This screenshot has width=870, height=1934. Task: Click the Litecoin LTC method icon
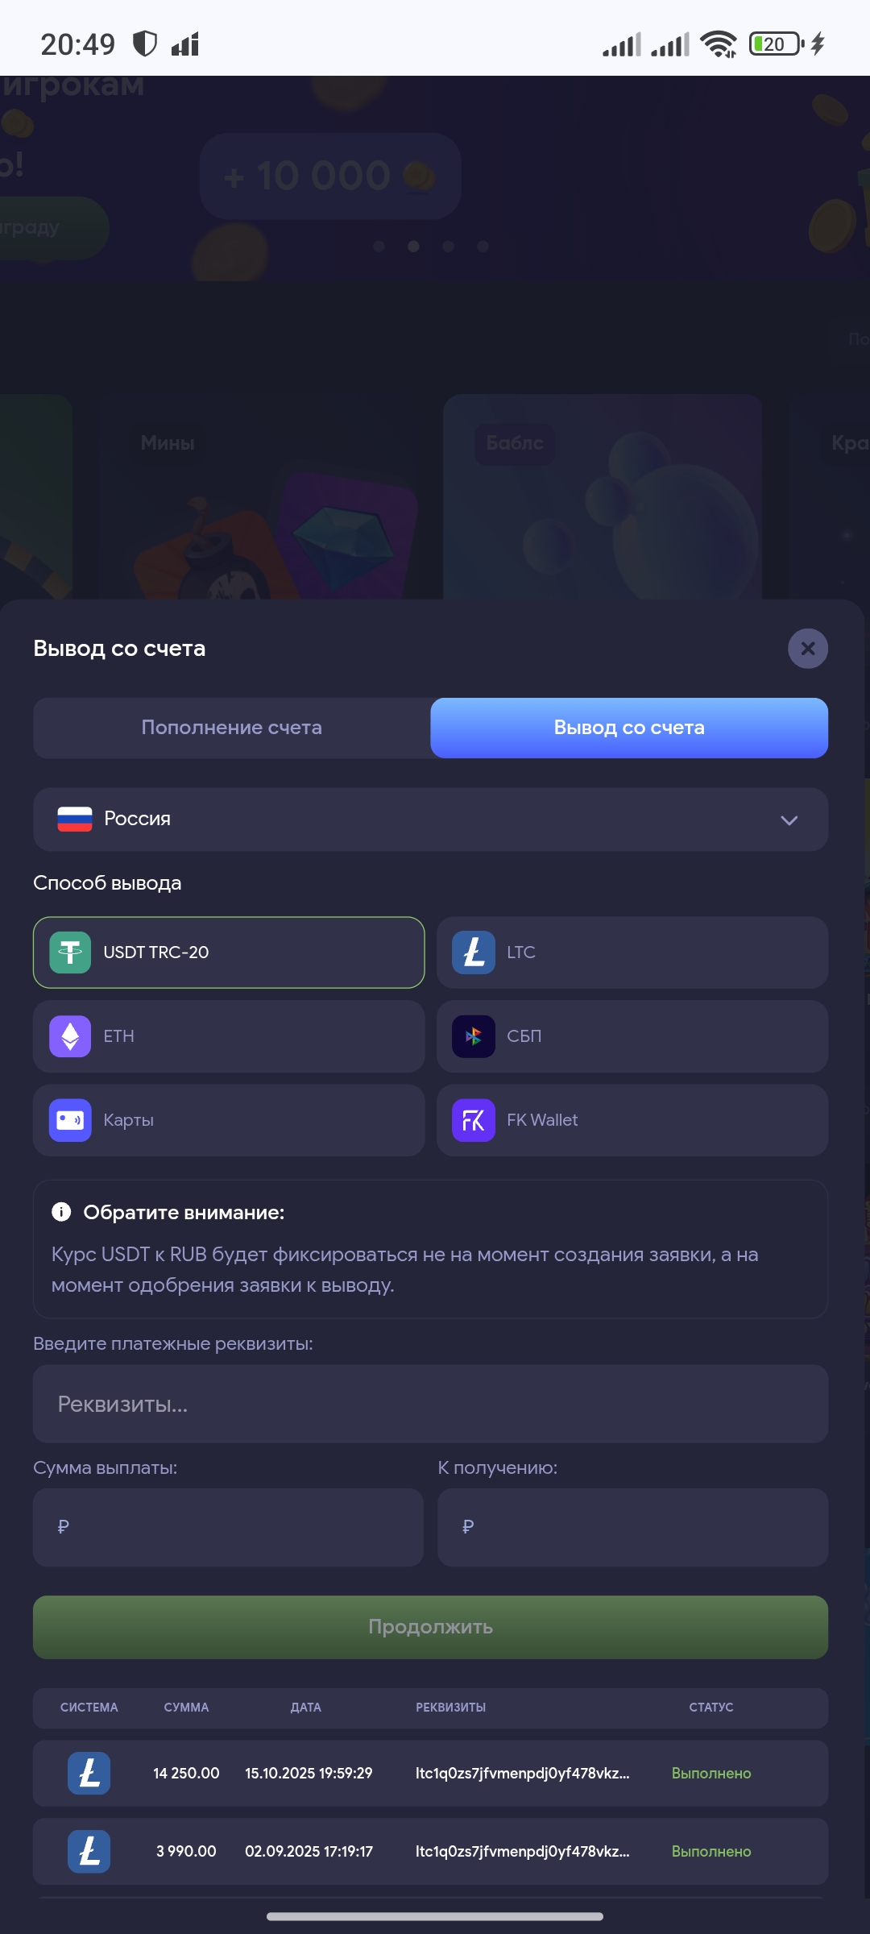click(474, 952)
